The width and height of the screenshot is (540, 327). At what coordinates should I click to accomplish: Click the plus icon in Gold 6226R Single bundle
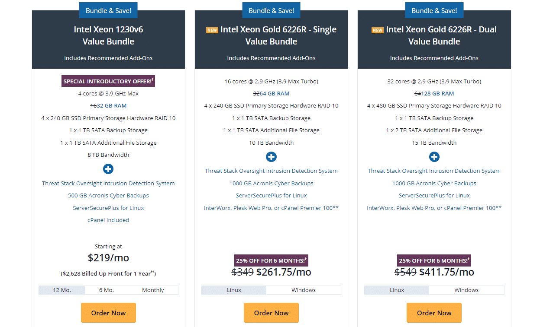(271, 157)
